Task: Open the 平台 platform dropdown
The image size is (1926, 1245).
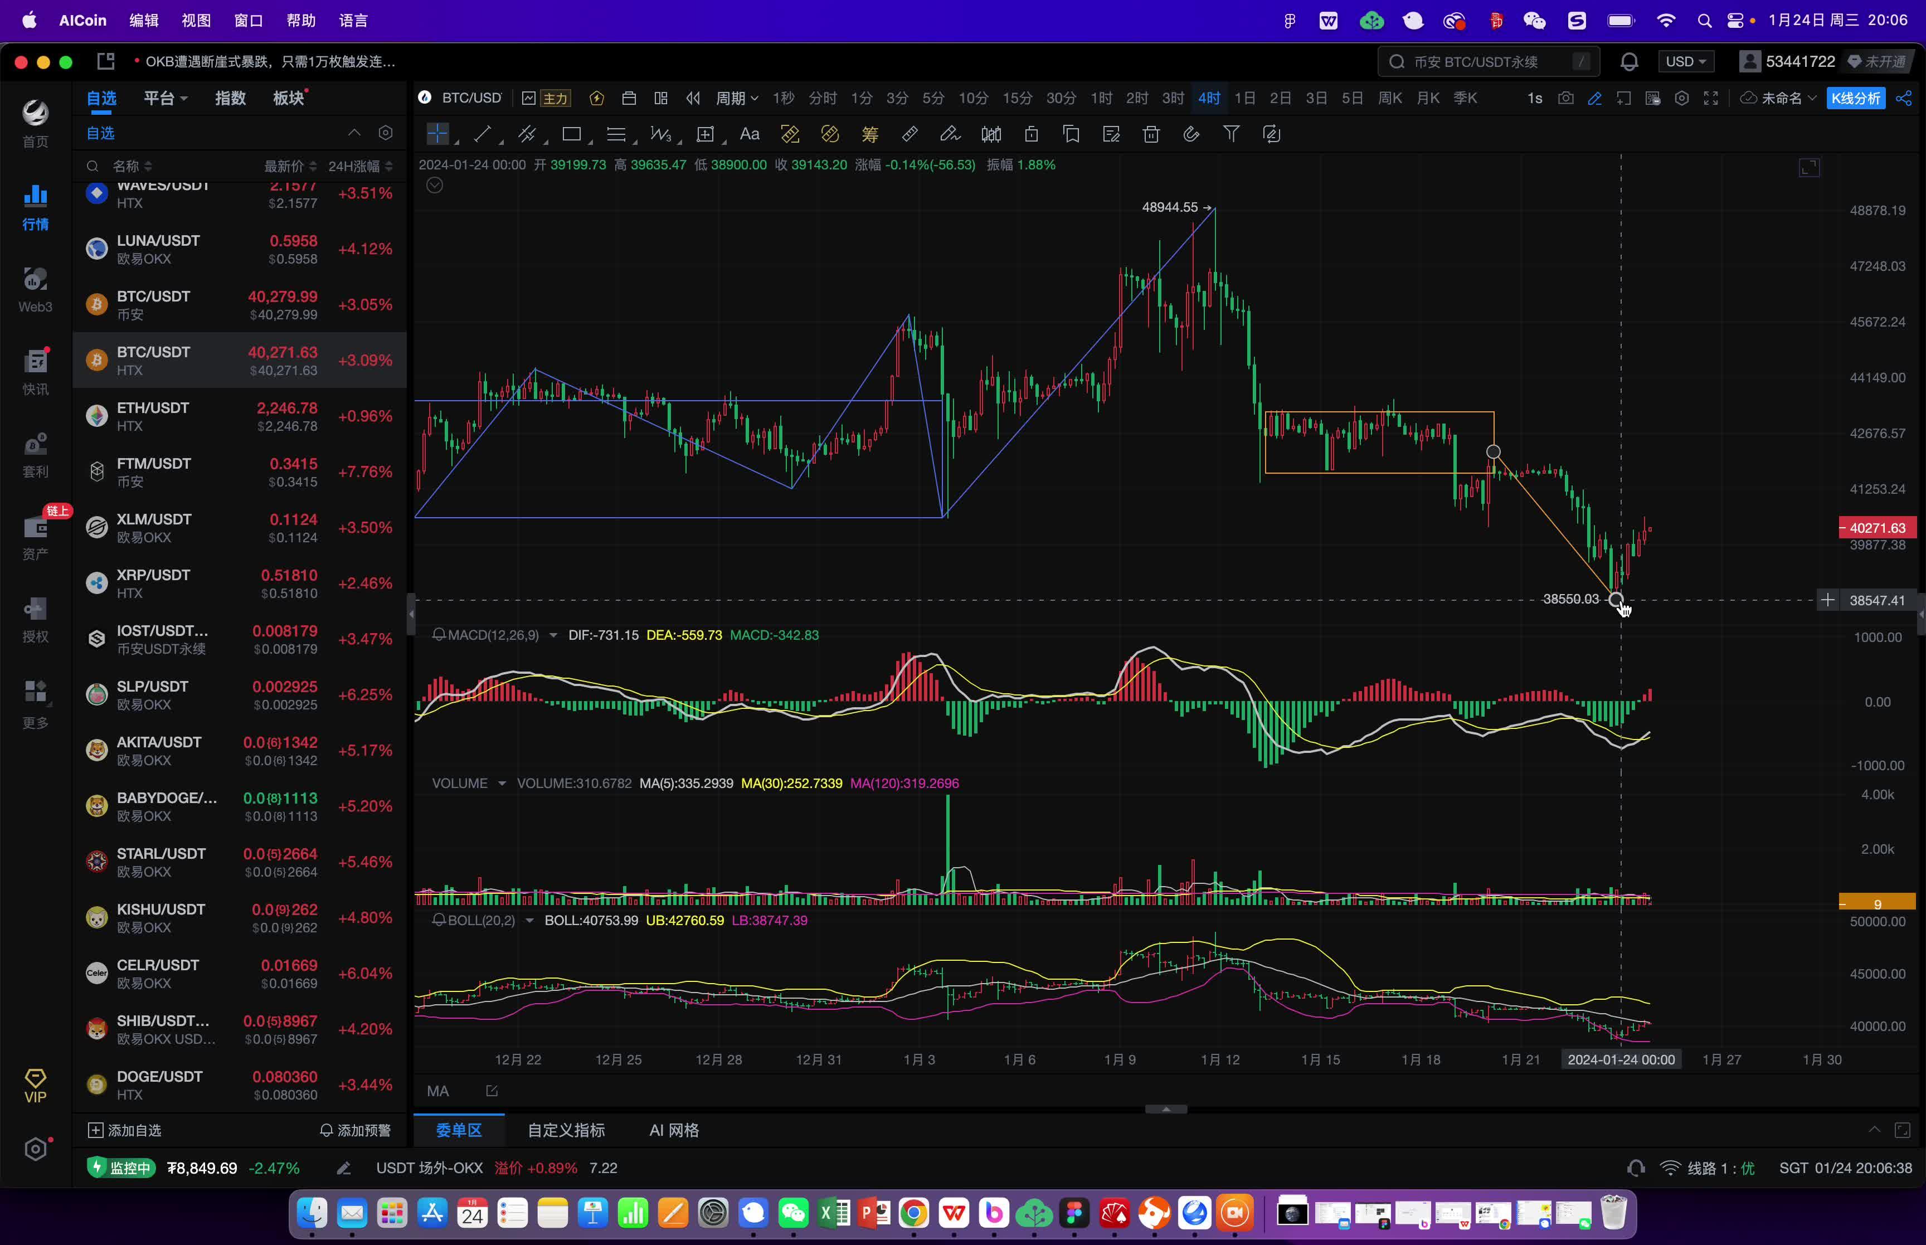Action: coord(165,98)
